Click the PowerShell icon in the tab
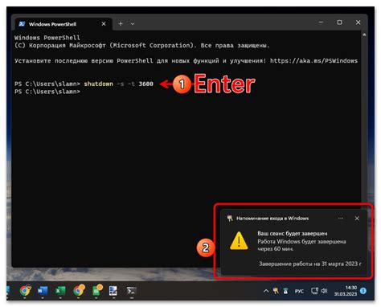This screenshot has width=381, height=307. pyautogui.click(x=22, y=24)
